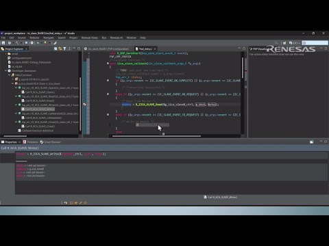Click the build hammer icon in the toolbar

pyautogui.click(x=17, y=43)
